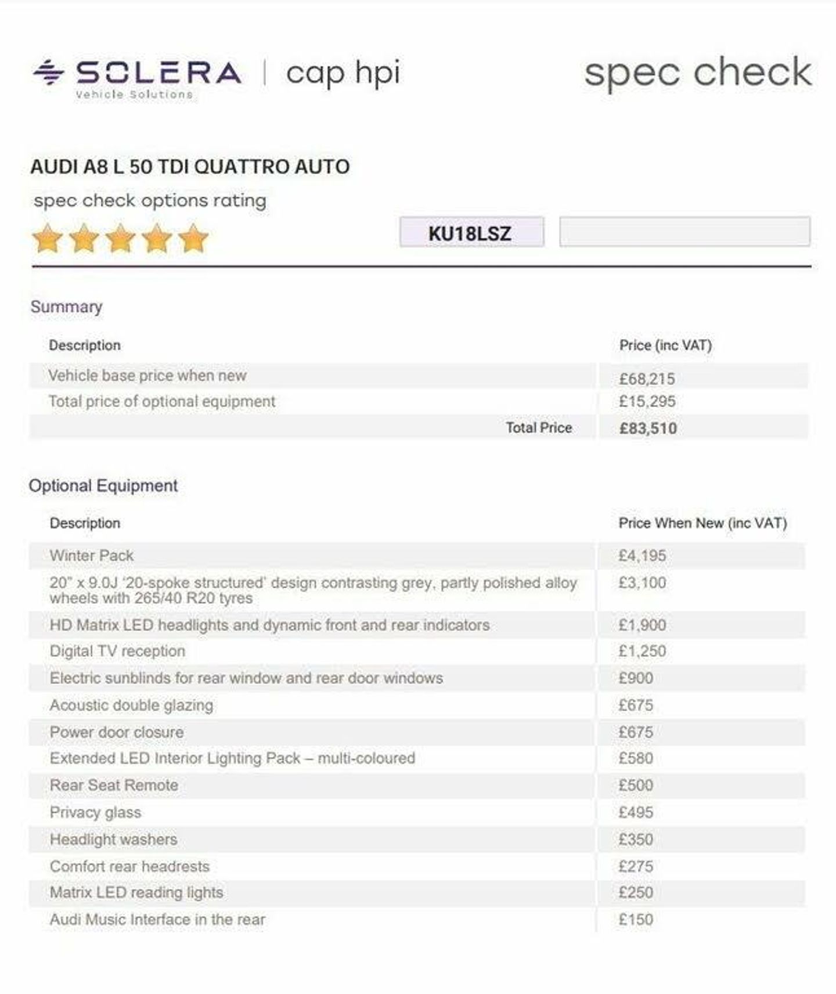Click the Vehicle base price when new row

(419, 376)
